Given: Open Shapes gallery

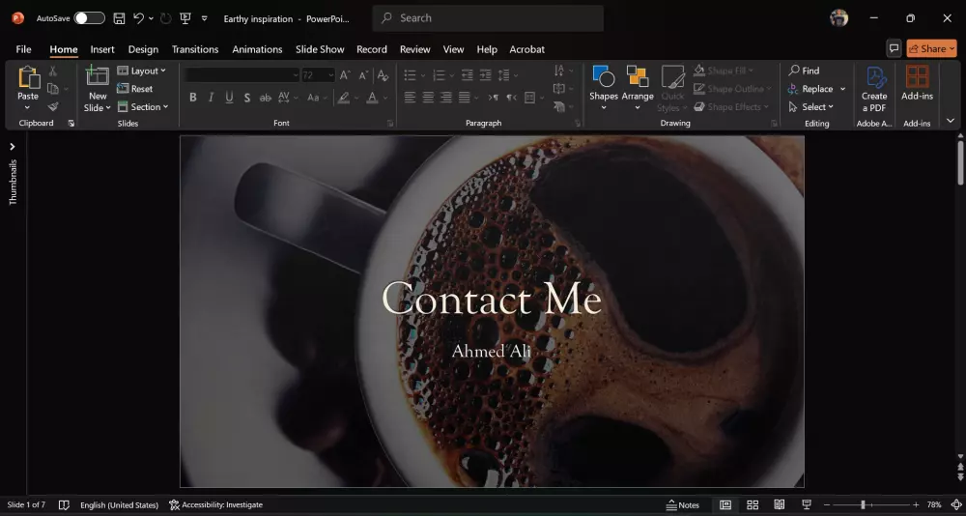Looking at the screenshot, I should point(603,89).
